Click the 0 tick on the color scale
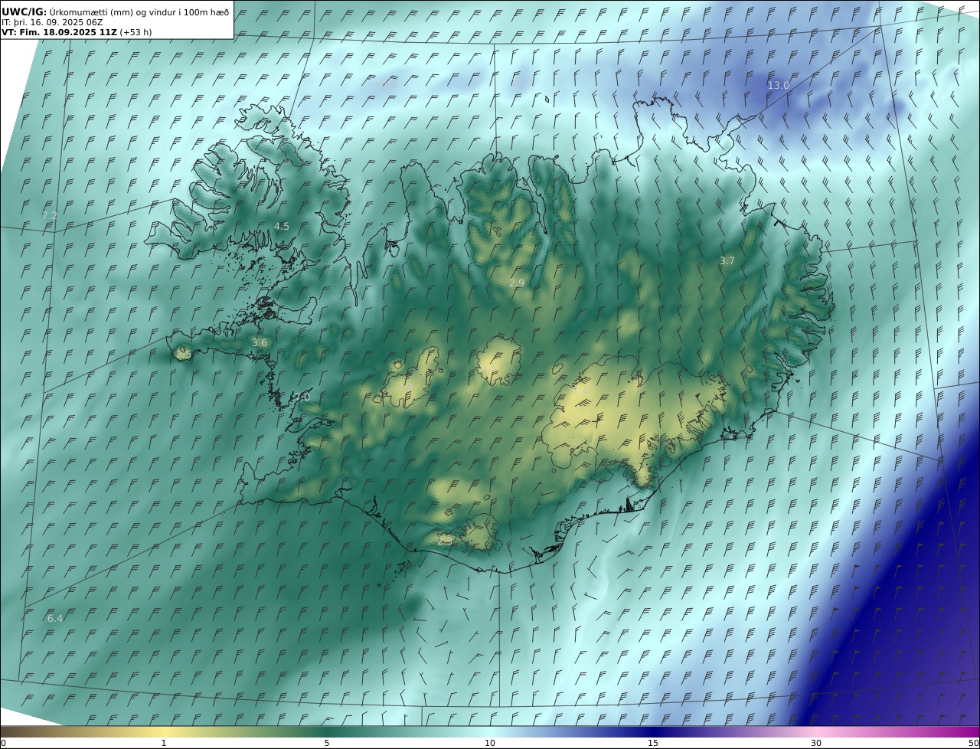980x749 pixels. coord(3,743)
